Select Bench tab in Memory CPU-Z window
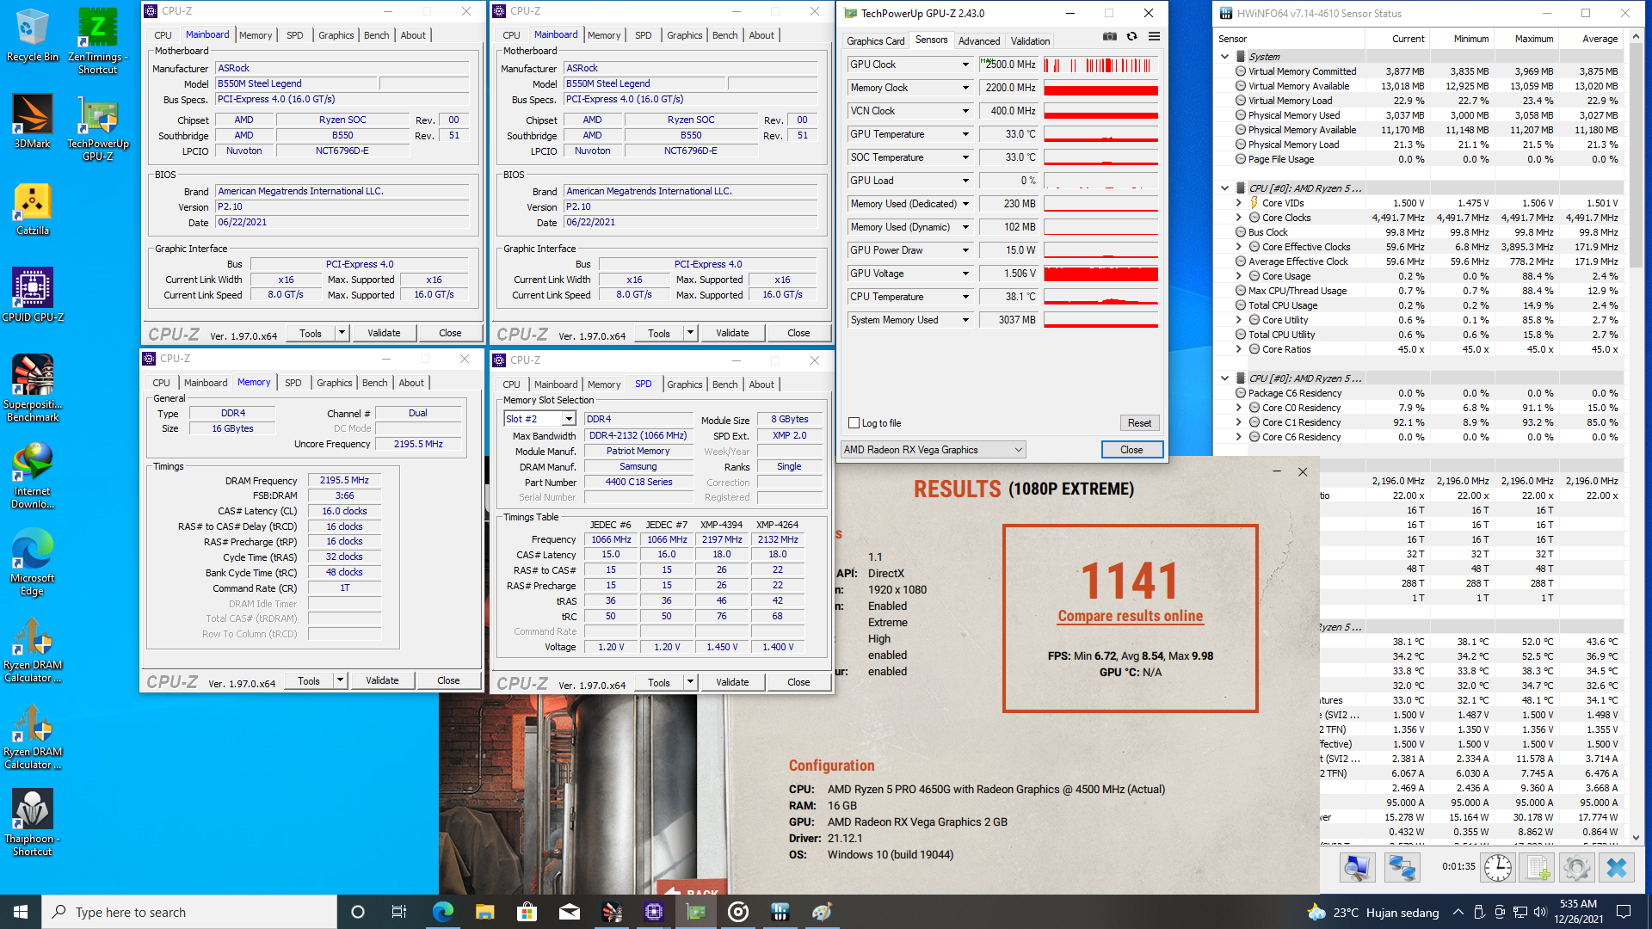This screenshot has width=1652, height=929. pyautogui.click(x=374, y=383)
